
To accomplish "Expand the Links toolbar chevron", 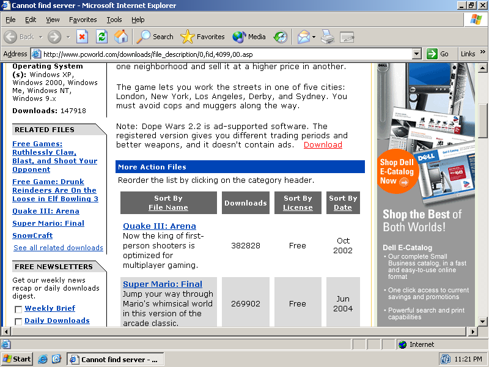I will 482,52.
